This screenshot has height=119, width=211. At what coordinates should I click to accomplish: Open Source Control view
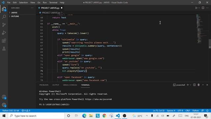(x=4, y=25)
